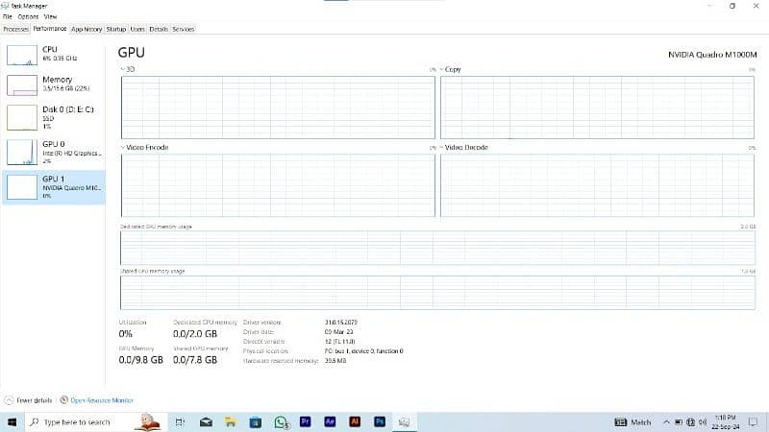
Task: Click the Open Resource Monitor link
Action: 101,399
